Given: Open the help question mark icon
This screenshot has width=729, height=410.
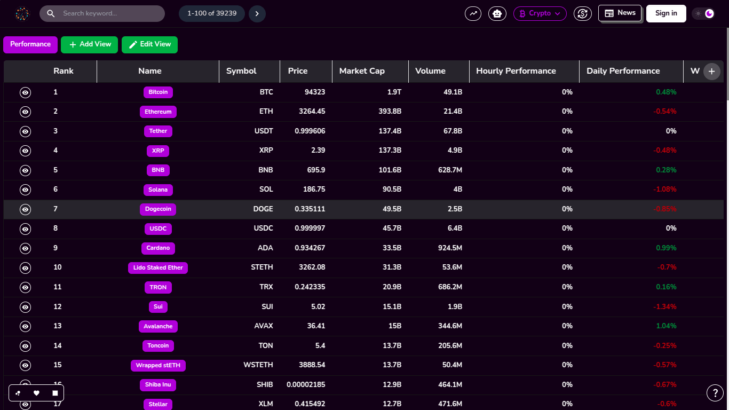Looking at the screenshot, I should [715, 393].
